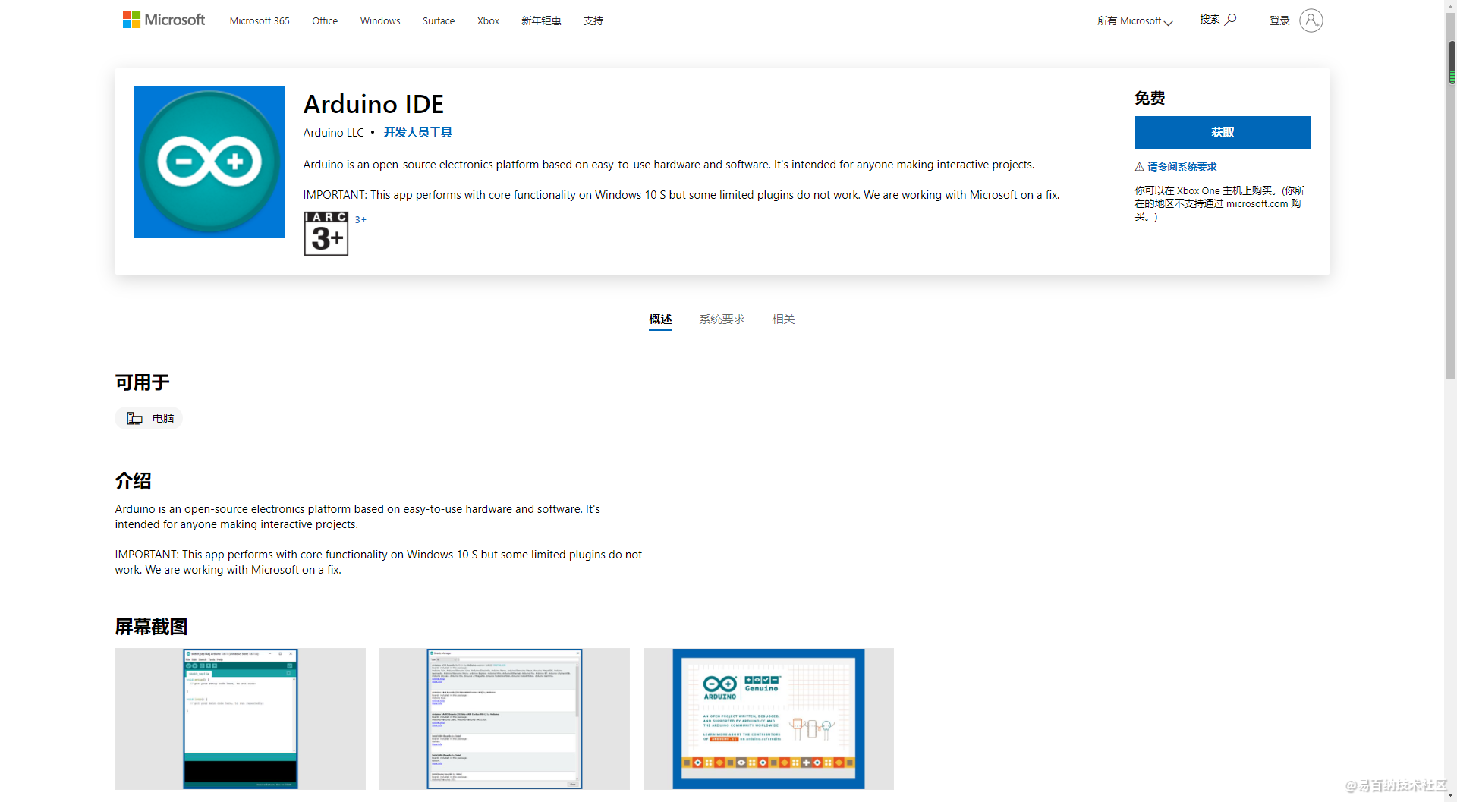Click the Arduino IDE title text
Screen dimensions: 1457x802
(x=373, y=104)
